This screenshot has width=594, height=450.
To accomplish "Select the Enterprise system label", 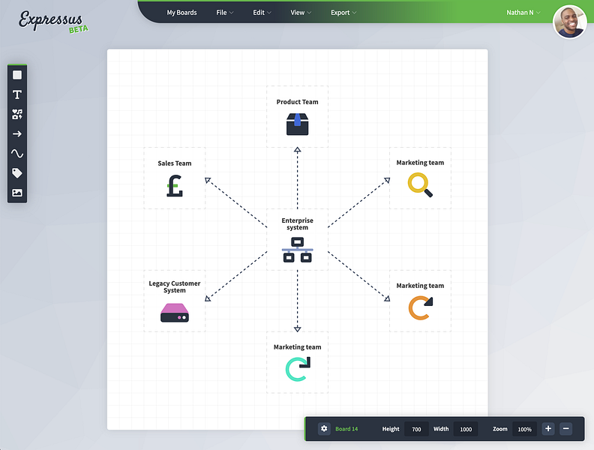I will click(x=298, y=223).
